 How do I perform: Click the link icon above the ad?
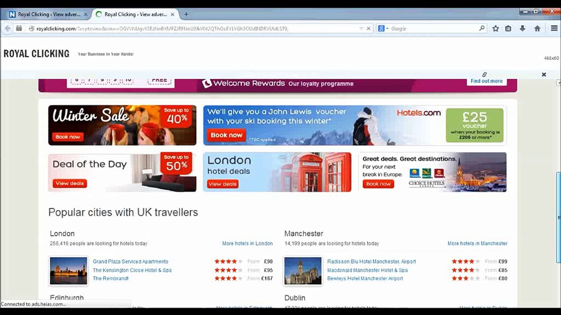point(484,74)
